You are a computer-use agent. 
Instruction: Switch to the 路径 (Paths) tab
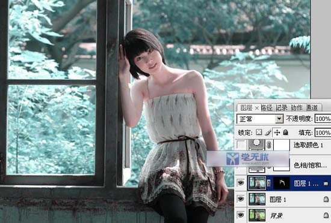coord(266,108)
